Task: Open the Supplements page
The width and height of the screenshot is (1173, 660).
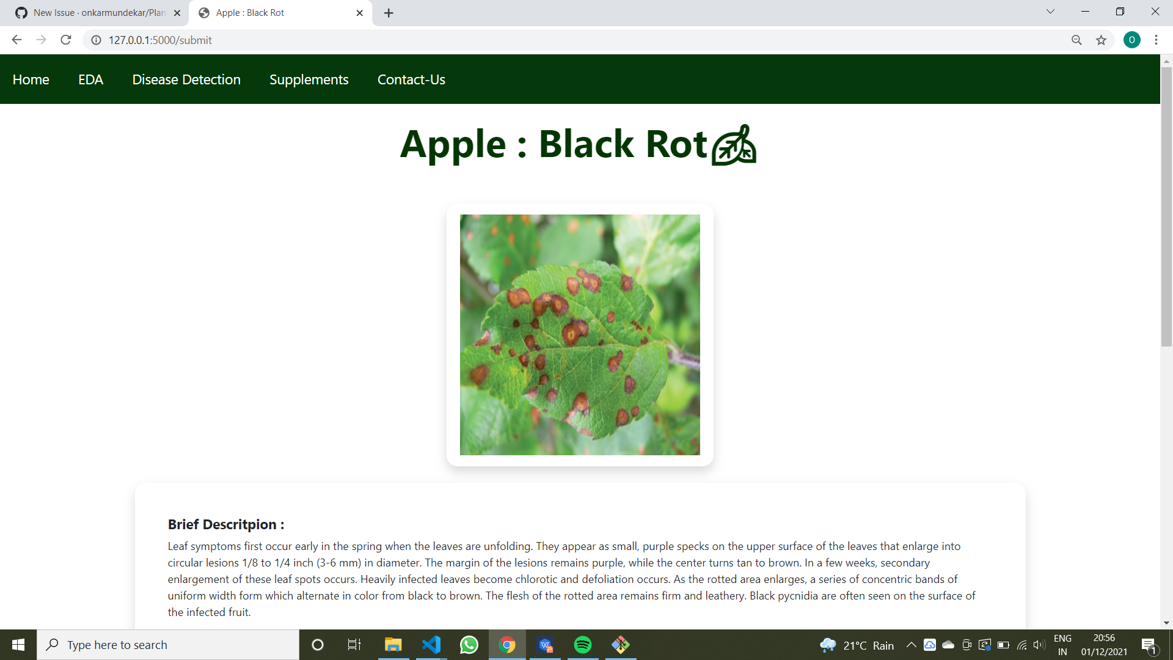Action: click(309, 79)
